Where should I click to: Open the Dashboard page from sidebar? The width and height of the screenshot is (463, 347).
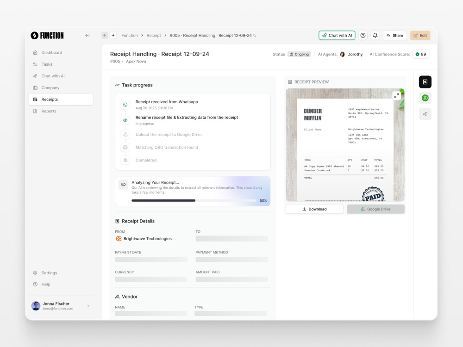[61, 53]
